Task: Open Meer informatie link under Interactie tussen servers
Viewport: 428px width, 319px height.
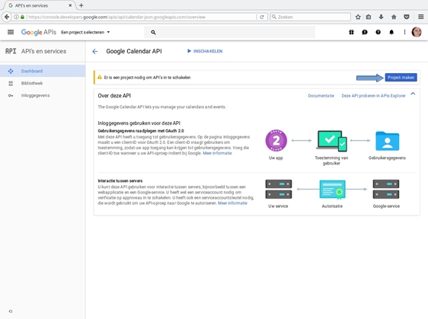Action: pyautogui.click(x=232, y=203)
